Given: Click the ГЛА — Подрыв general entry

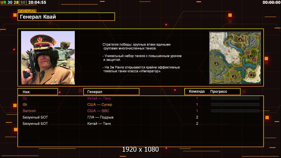Looking at the screenshot, I should click(100, 117).
